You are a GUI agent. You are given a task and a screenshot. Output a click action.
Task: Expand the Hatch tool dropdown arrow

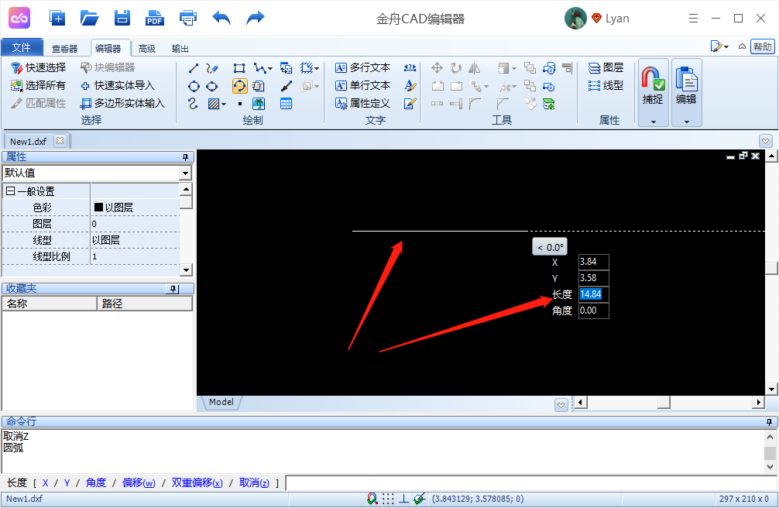pos(224,104)
